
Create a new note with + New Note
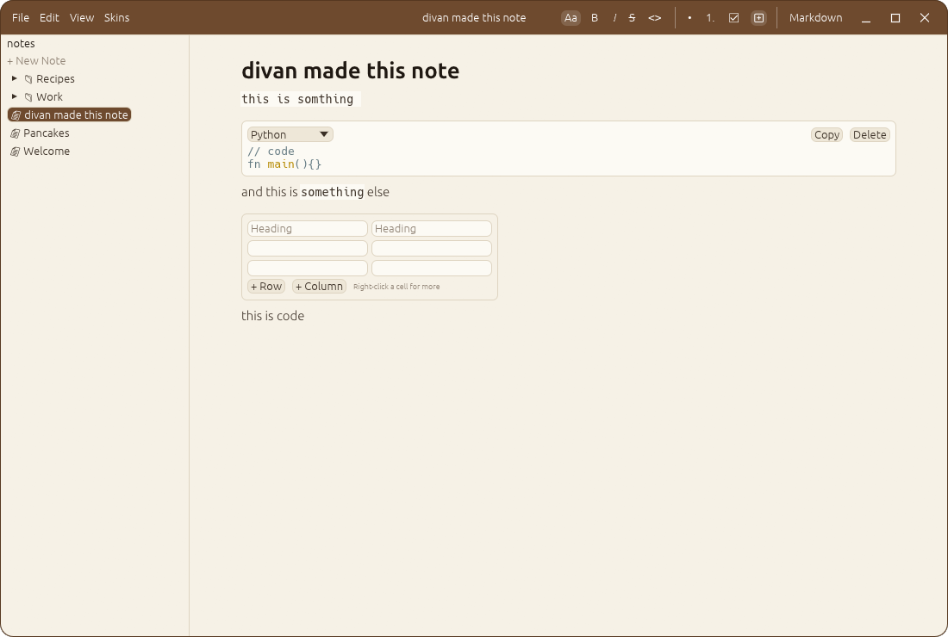tap(36, 60)
